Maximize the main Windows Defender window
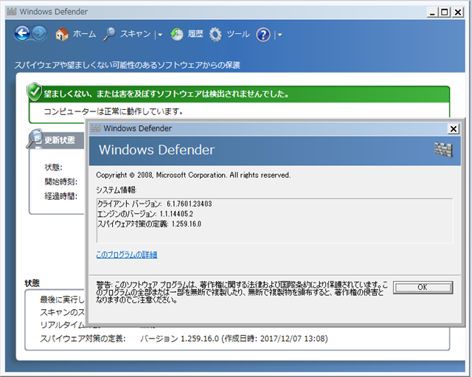This screenshot has height=377, width=472. pos(444,13)
